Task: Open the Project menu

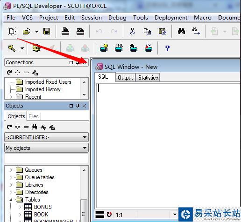Action: (x=49, y=18)
